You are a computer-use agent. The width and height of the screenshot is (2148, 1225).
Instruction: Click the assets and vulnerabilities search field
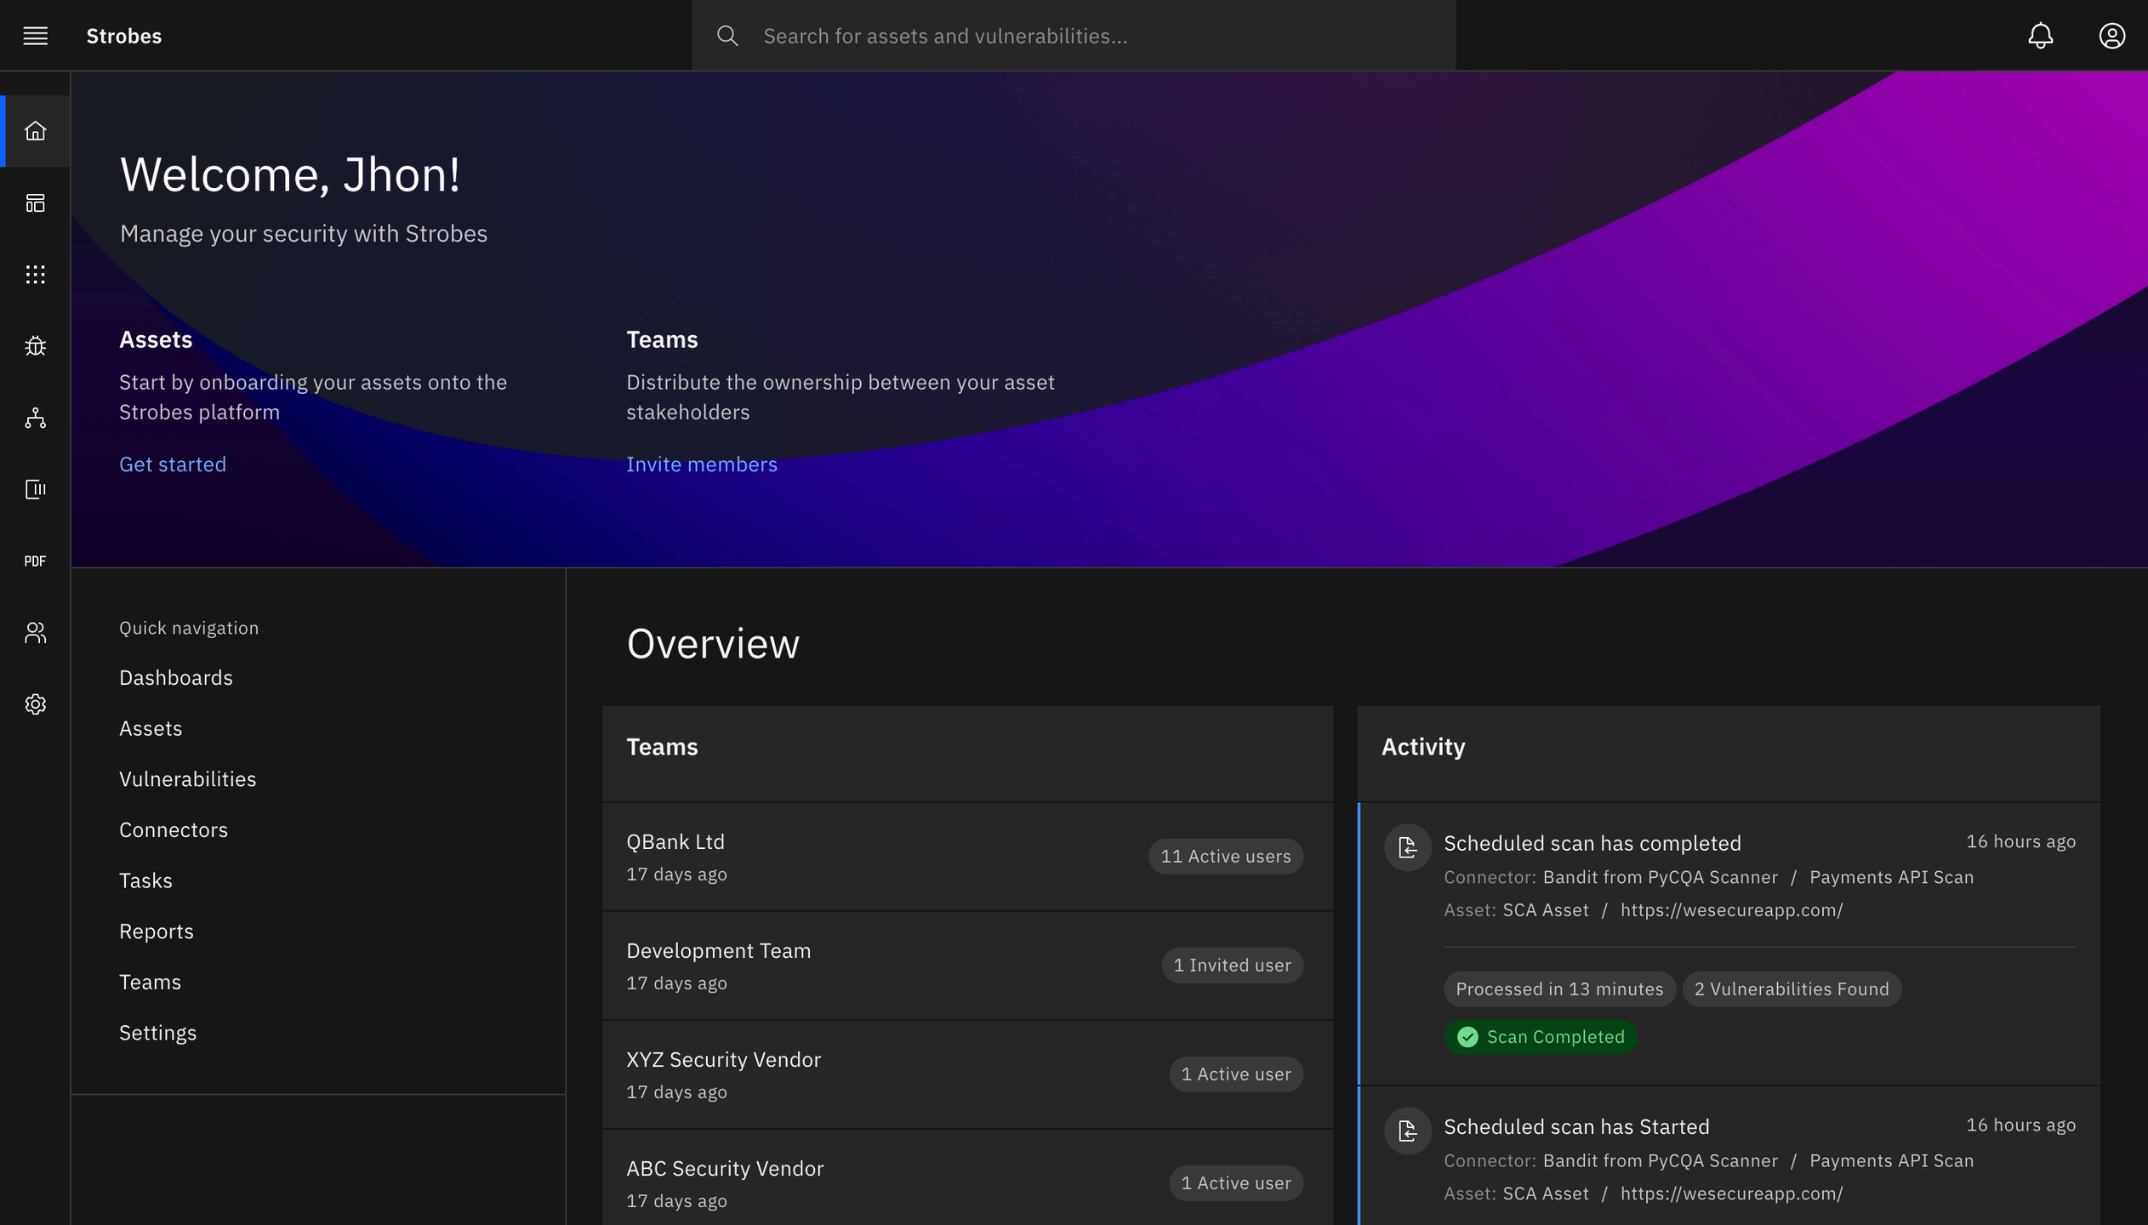click(x=1074, y=36)
